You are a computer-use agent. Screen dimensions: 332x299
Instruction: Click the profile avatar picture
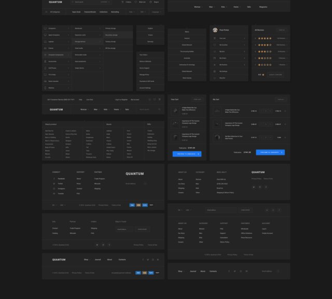pos(215,30)
